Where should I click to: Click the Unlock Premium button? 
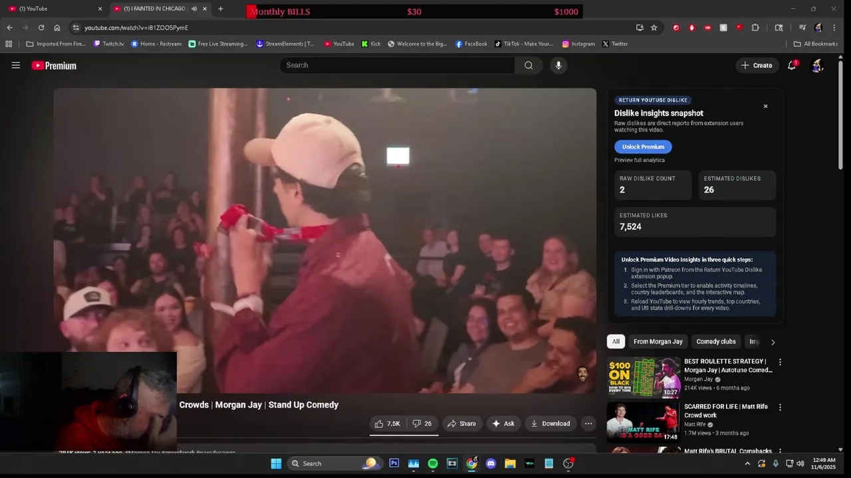tap(643, 147)
